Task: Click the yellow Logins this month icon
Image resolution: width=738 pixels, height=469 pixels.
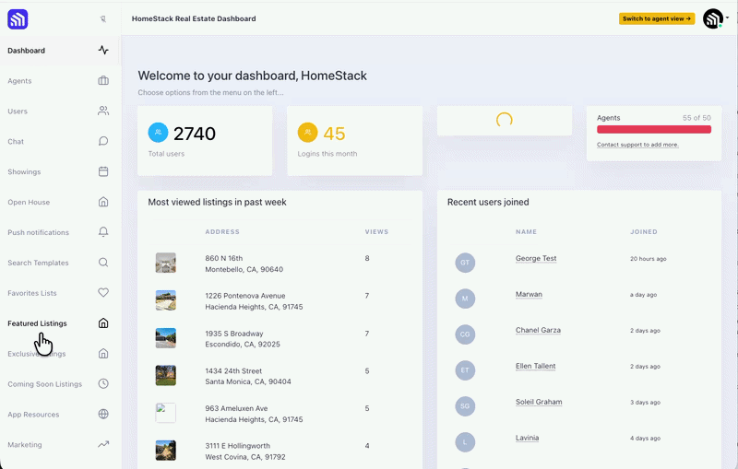Action: click(308, 133)
